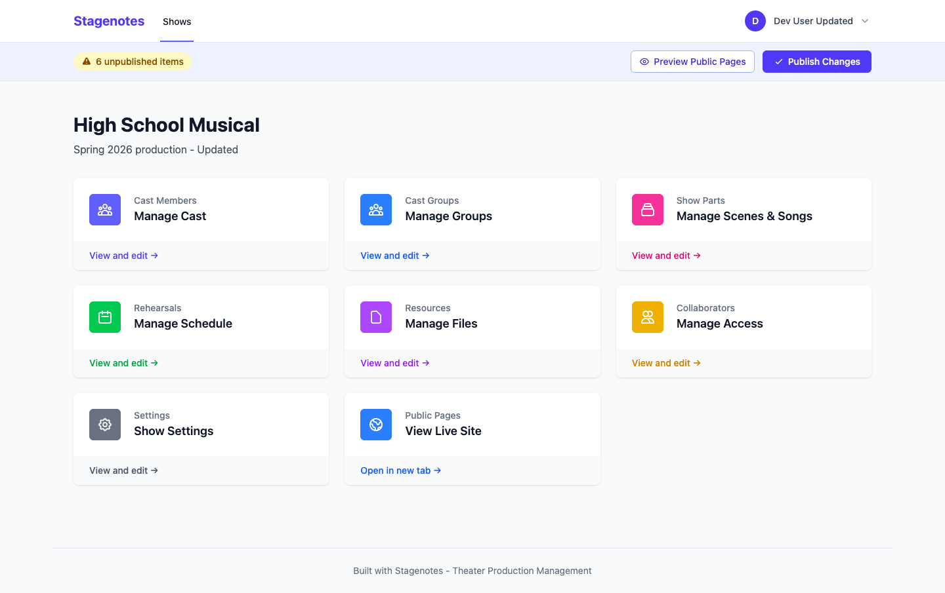Click the globe icon on the Public Pages card

pyautogui.click(x=376, y=425)
